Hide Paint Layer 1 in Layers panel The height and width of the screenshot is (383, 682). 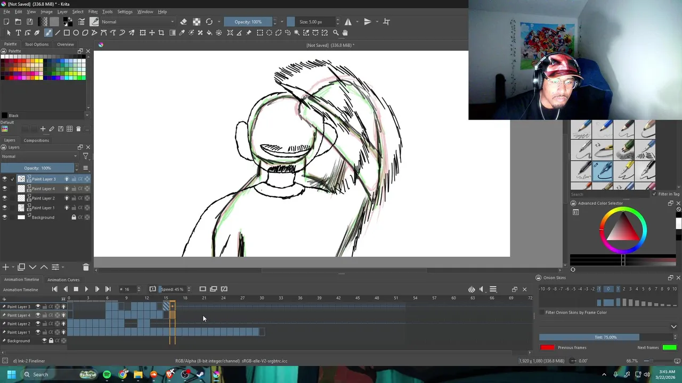(x=5, y=208)
